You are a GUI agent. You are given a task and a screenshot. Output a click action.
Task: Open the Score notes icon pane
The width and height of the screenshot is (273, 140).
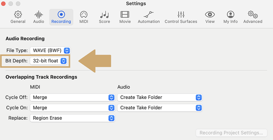105,17
